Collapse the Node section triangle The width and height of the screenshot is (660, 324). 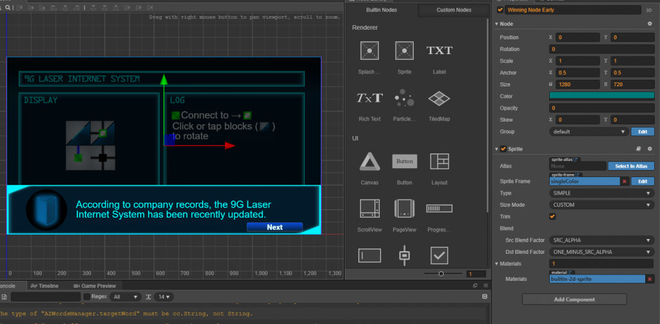click(497, 24)
